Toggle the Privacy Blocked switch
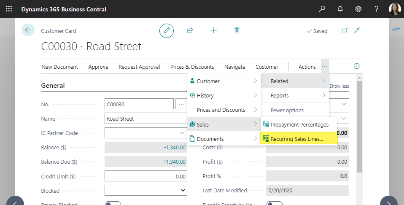Viewport: 404px width, 205px height. 113,204
